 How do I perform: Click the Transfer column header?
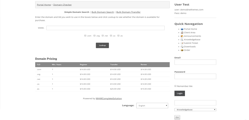(x=114, y=65)
